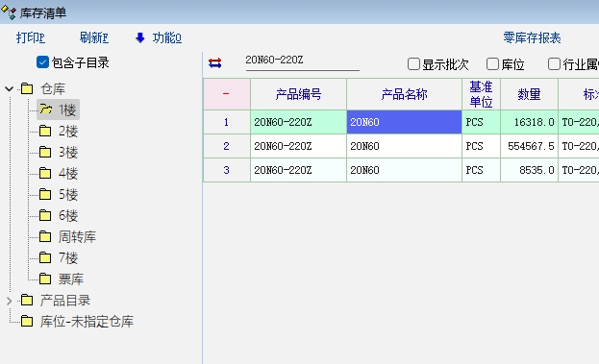
Task: Click the 库位-未指定仓库 folder icon
Action: click(x=27, y=322)
